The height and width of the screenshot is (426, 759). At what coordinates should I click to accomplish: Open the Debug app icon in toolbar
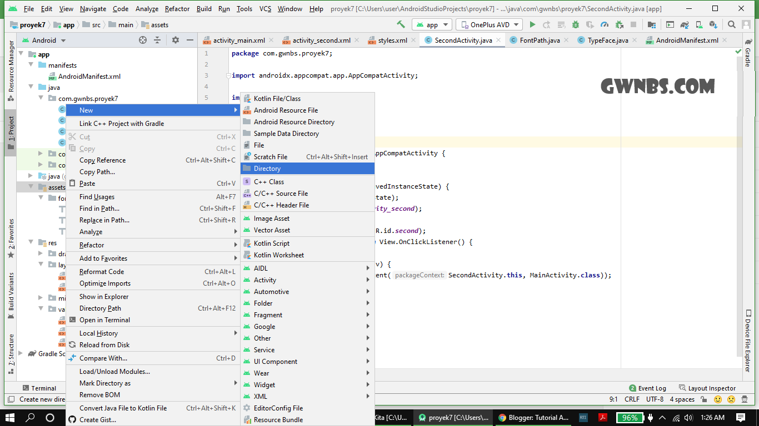(x=575, y=24)
